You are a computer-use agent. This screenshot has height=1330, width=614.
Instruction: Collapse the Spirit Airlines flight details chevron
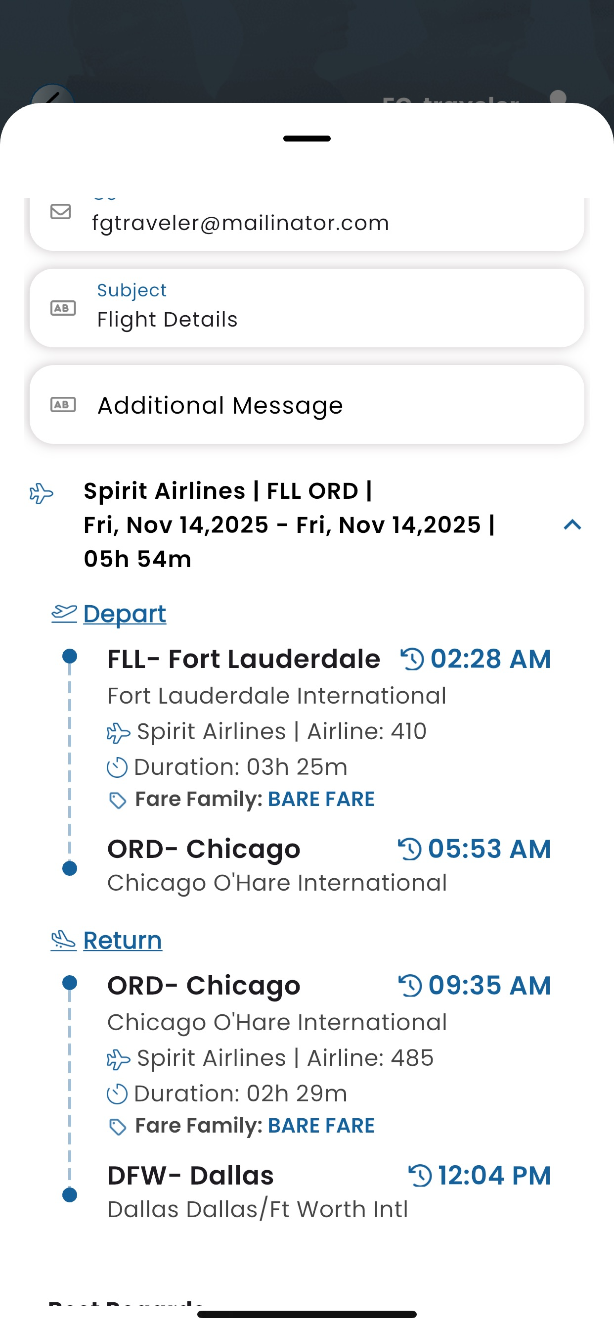point(572,525)
